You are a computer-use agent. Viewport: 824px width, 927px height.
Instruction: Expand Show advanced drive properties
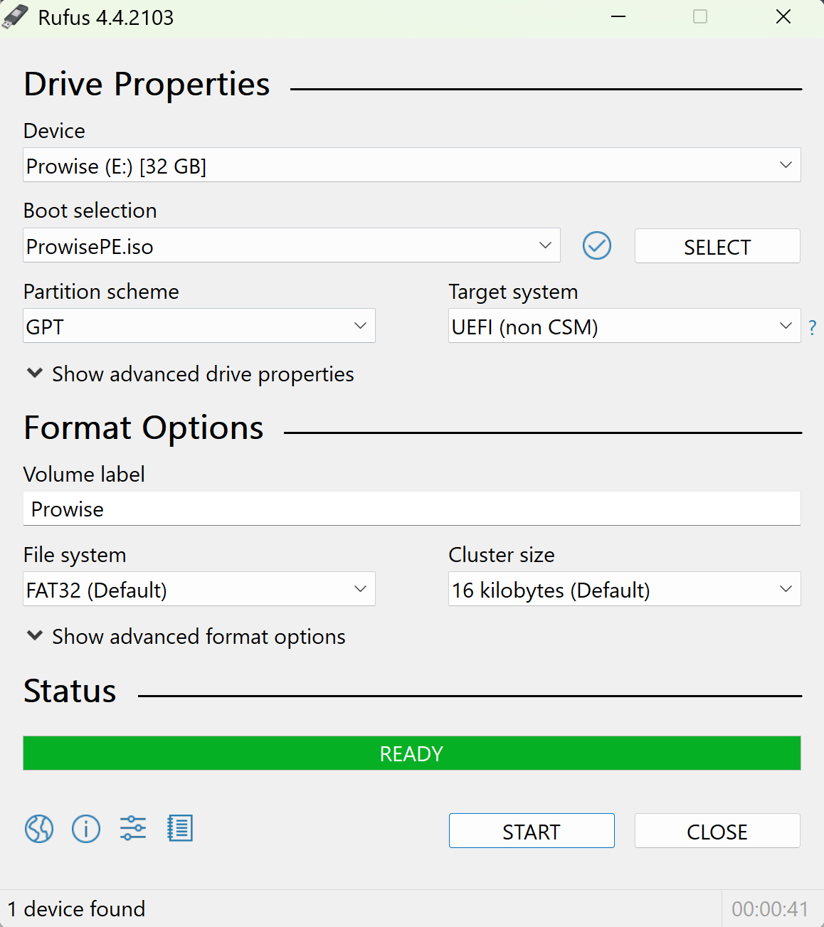(x=189, y=374)
